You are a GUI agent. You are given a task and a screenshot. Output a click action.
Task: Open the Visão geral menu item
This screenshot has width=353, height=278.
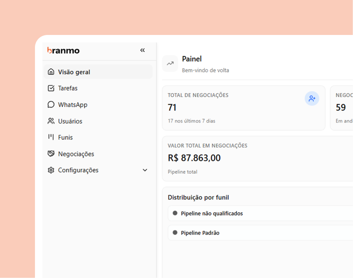[74, 72]
